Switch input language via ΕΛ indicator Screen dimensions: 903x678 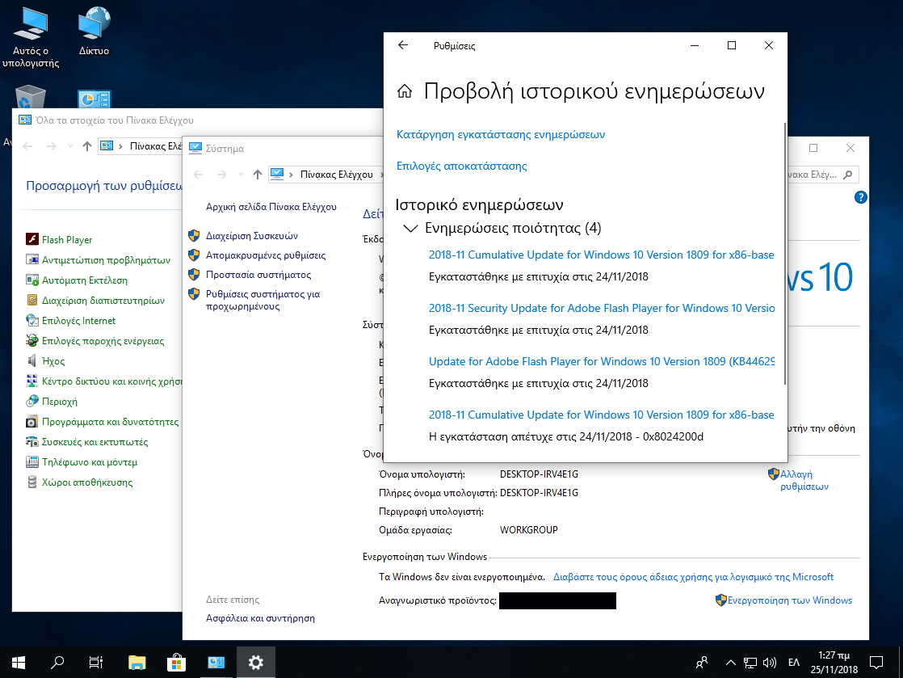(794, 663)
